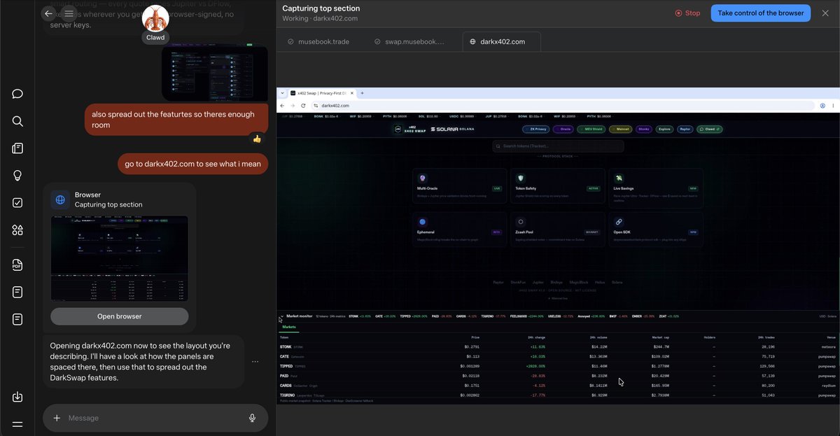Image resolution: width=840 pixels, height=436 pixels.
Task: Click the download icon in left sidebar
Action: 17,397
